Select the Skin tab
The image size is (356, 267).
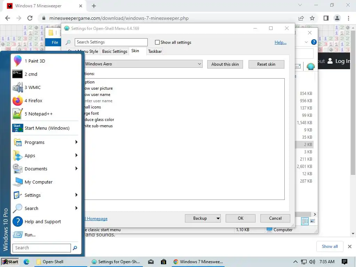[x=135, y=51]
